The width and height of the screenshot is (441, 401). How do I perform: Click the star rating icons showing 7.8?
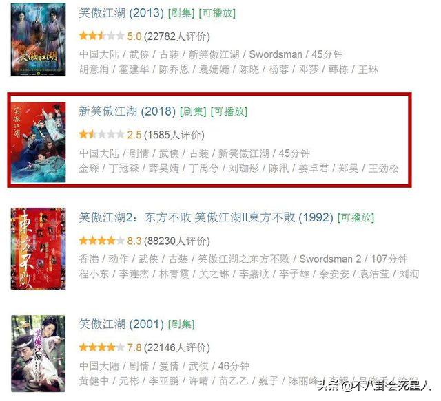click(101, 347)
